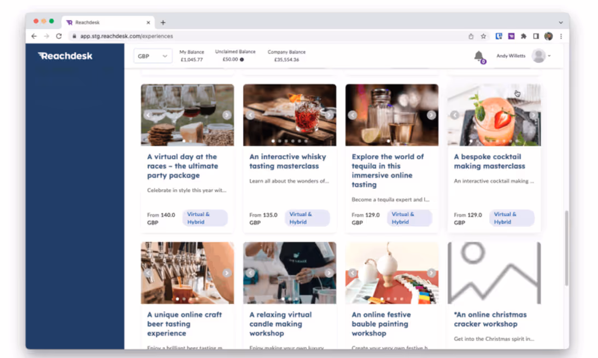Image resolution: width=598 pixels, height=358 pixels.
Task: Close the Reachdesk browser tab
Action: 148,22
